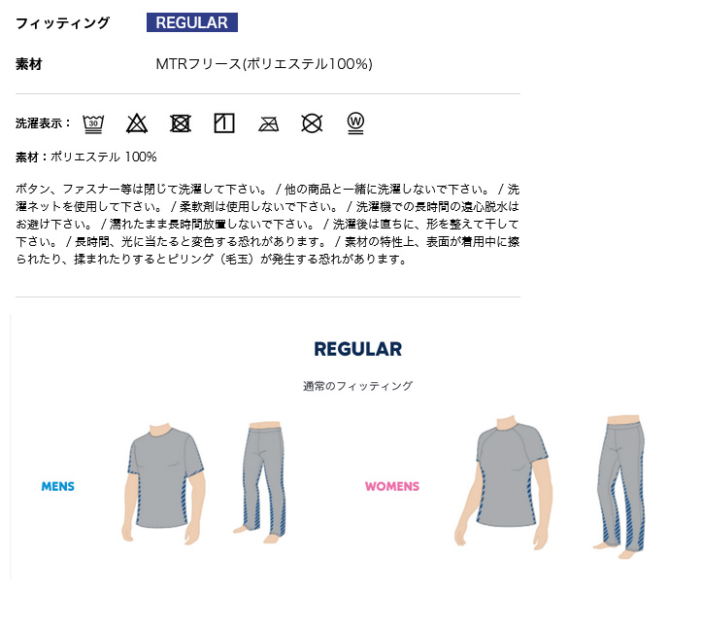Click the do not tumble dry icon

181,123
